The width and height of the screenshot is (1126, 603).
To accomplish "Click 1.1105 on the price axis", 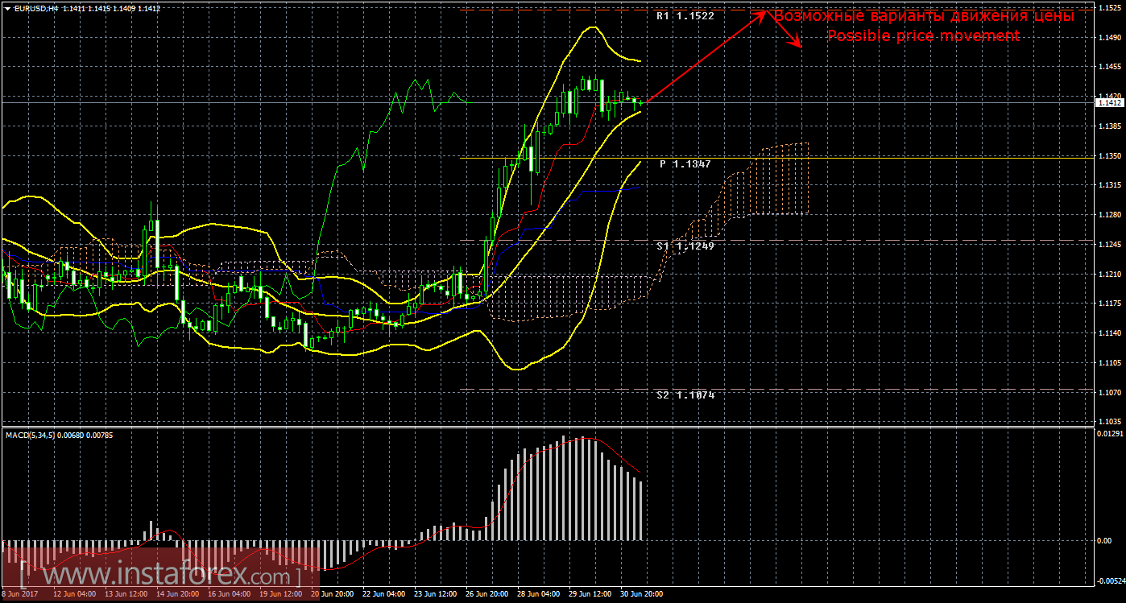I will coord(1111,363).
